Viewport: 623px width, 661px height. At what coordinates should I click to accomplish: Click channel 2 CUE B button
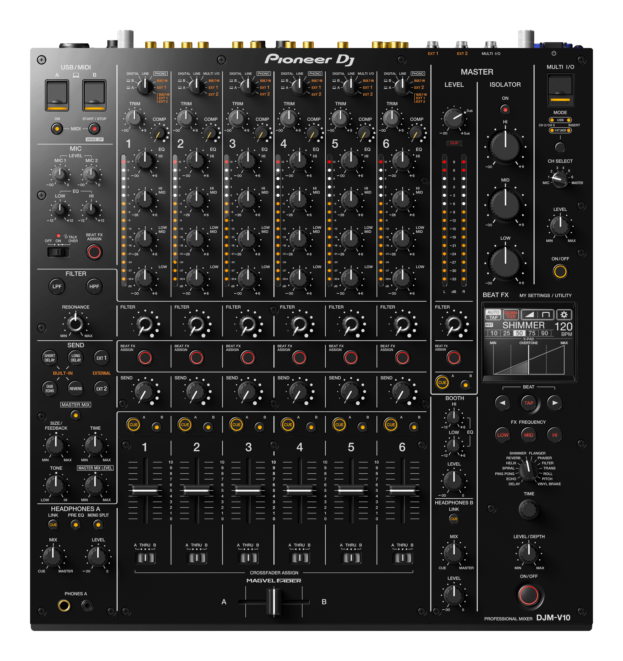(x=208, y=427)
